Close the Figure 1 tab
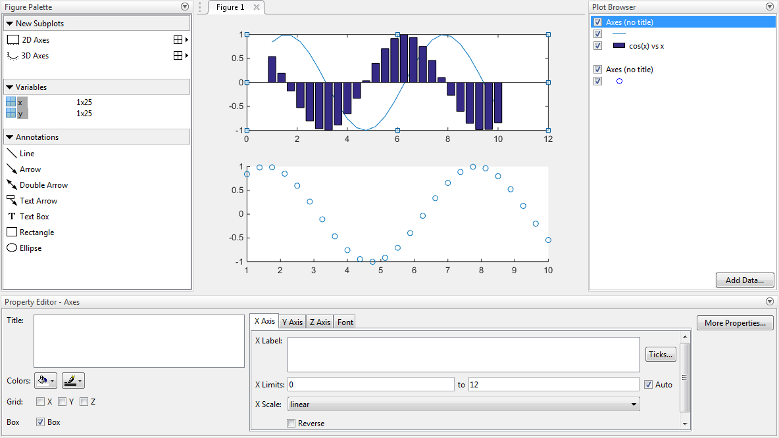The width and height of the screenshot is (779, 438). tap(257, 7)
